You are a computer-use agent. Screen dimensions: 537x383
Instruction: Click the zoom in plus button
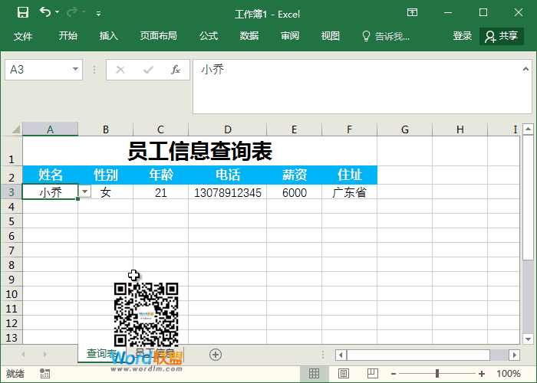tap(482, 374)
